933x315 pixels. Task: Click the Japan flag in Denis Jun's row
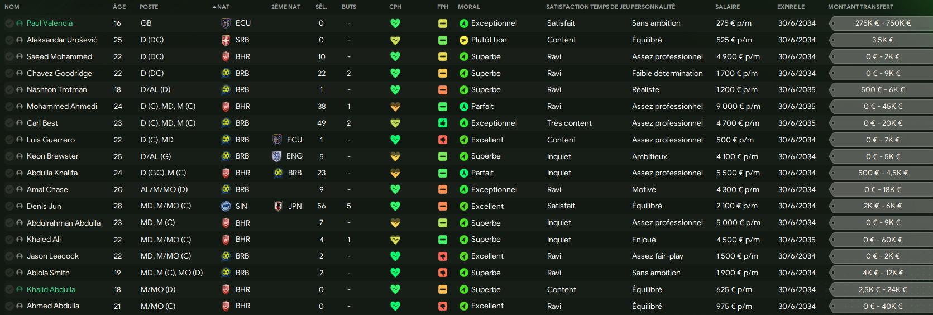(x=278, y=206)
